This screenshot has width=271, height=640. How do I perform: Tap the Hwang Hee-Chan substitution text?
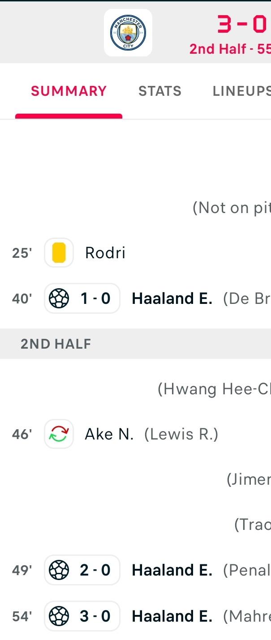(214, 389)
